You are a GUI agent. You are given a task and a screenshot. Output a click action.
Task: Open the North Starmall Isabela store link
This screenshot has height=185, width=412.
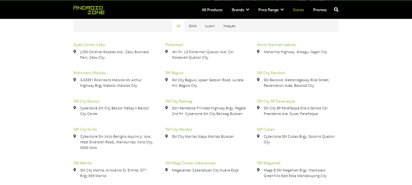pos(276,45)
